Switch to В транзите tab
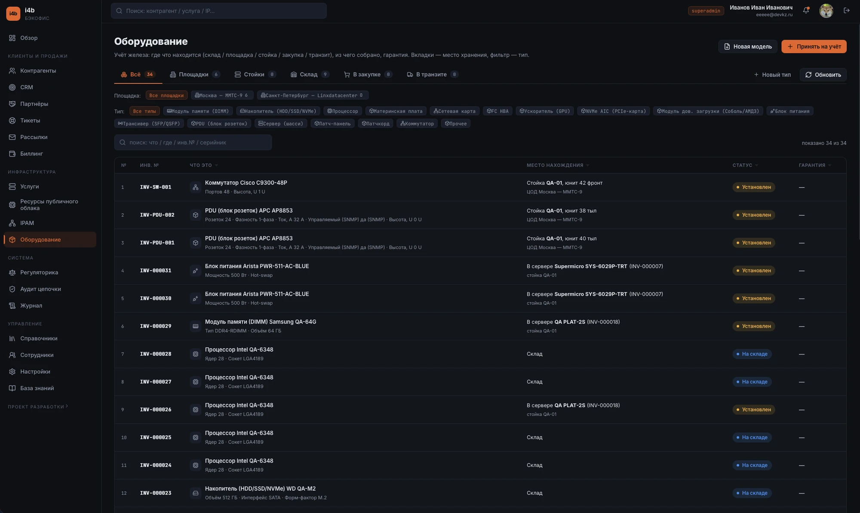Image resolution: width=860 pixels, height=513 pixels. coord(432,74)
